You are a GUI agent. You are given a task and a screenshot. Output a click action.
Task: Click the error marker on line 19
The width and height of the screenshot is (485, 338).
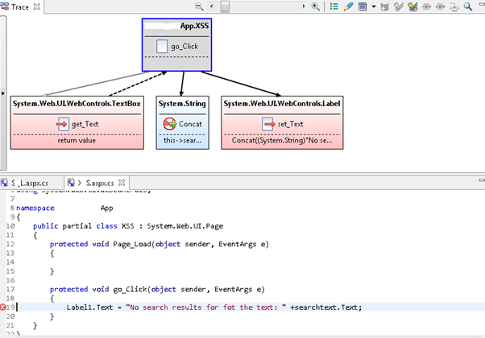click(4, 307)
